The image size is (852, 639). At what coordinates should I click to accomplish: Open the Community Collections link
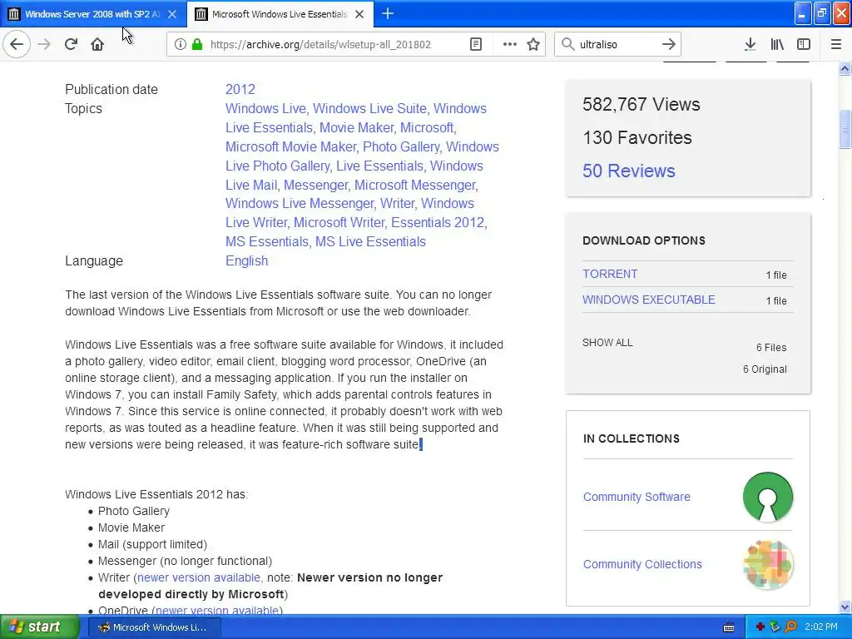pyautogui.click(x=642, y=564)
